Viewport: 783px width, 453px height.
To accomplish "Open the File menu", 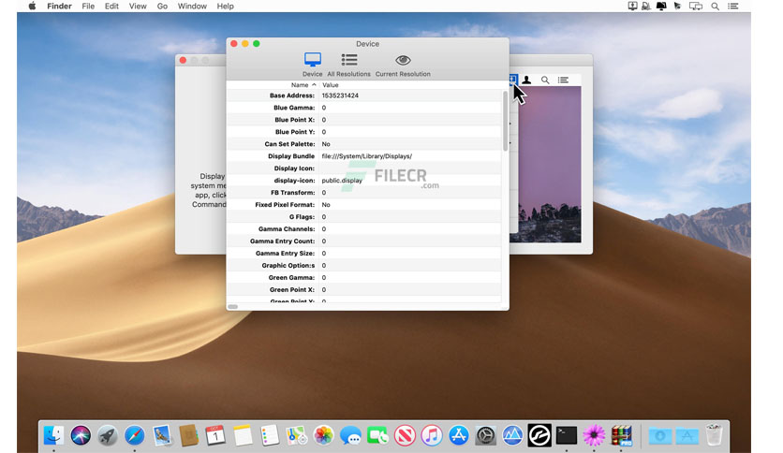I will tap(88, 6).
